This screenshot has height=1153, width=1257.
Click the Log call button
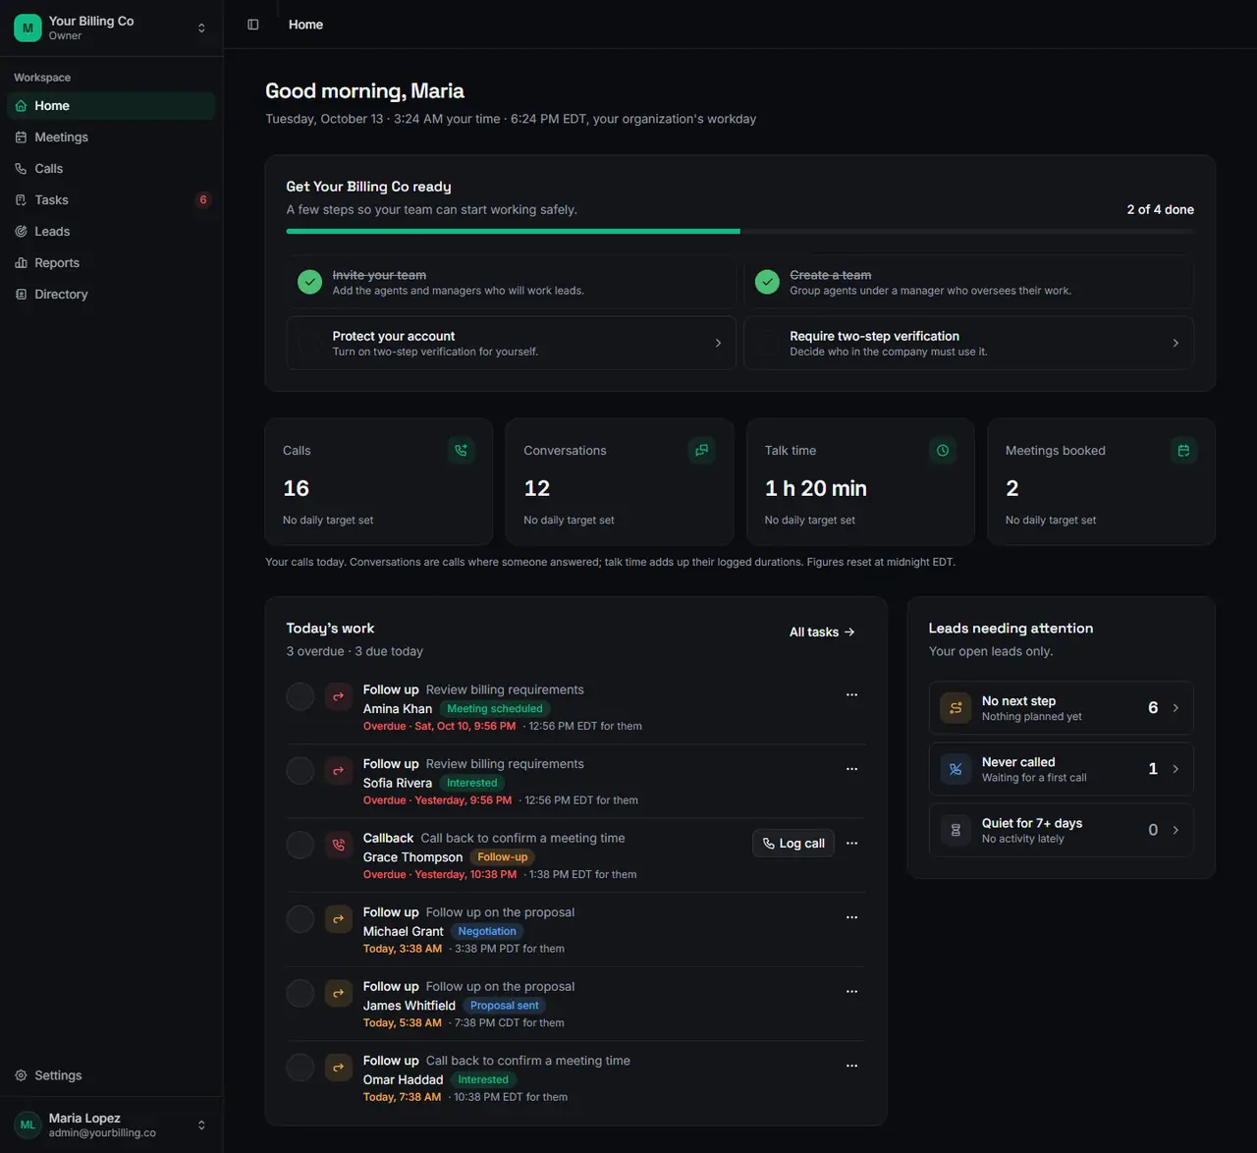[x=793, y=844]
